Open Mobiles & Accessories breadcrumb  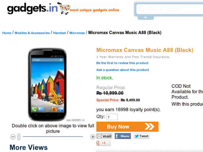[32, 33]
